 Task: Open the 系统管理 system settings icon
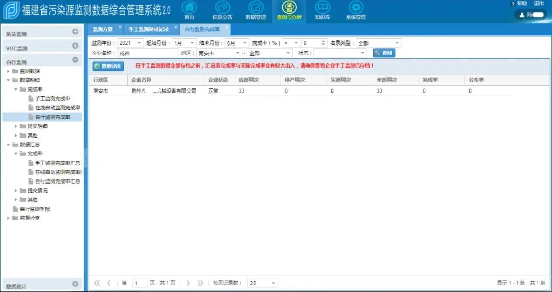pos(356,8)
